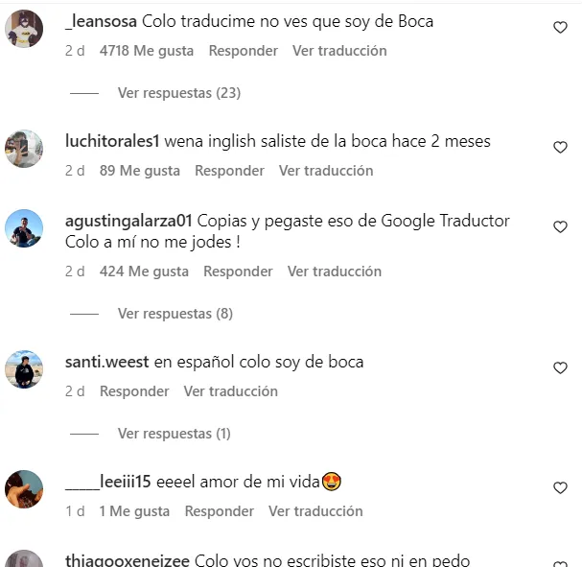Screen dimensions: 582x567
Task: Open the 424 Me gusta list
Action: pos(144,272)
